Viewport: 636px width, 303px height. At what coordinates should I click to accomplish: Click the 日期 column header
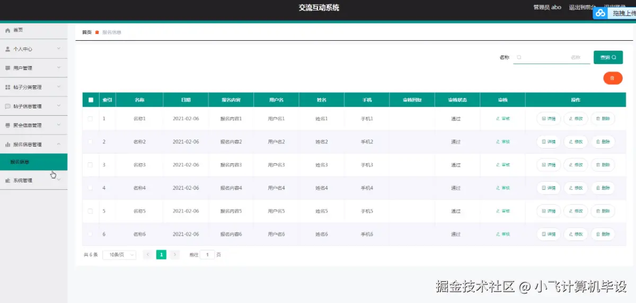click(185, 100)
